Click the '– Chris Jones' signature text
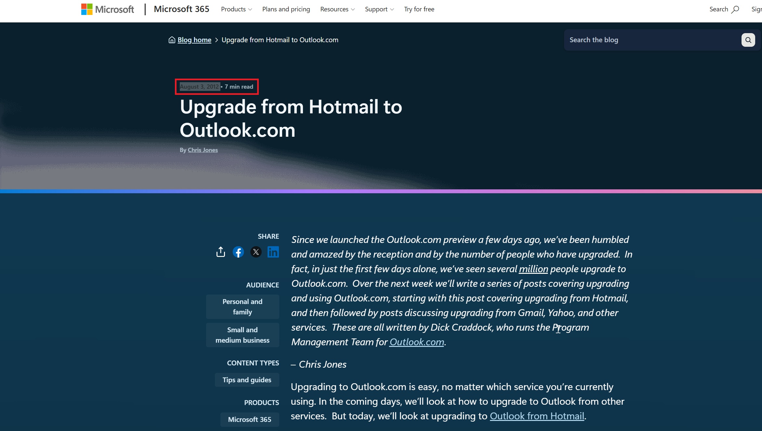 319,364
